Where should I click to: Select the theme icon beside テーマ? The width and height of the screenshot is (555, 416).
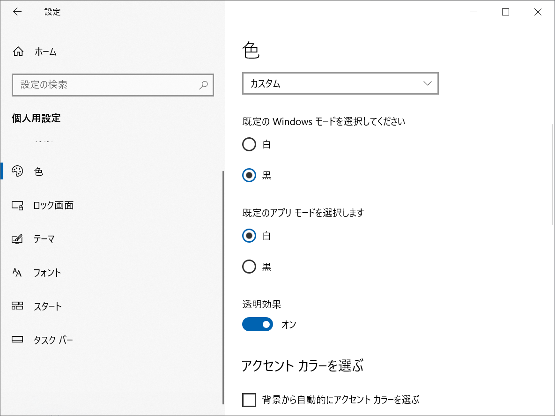click(17, 239)
